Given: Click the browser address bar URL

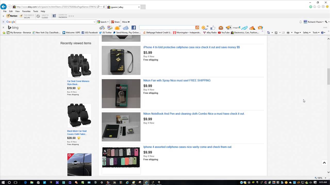Looking at the screenshot, I should 56,7.
